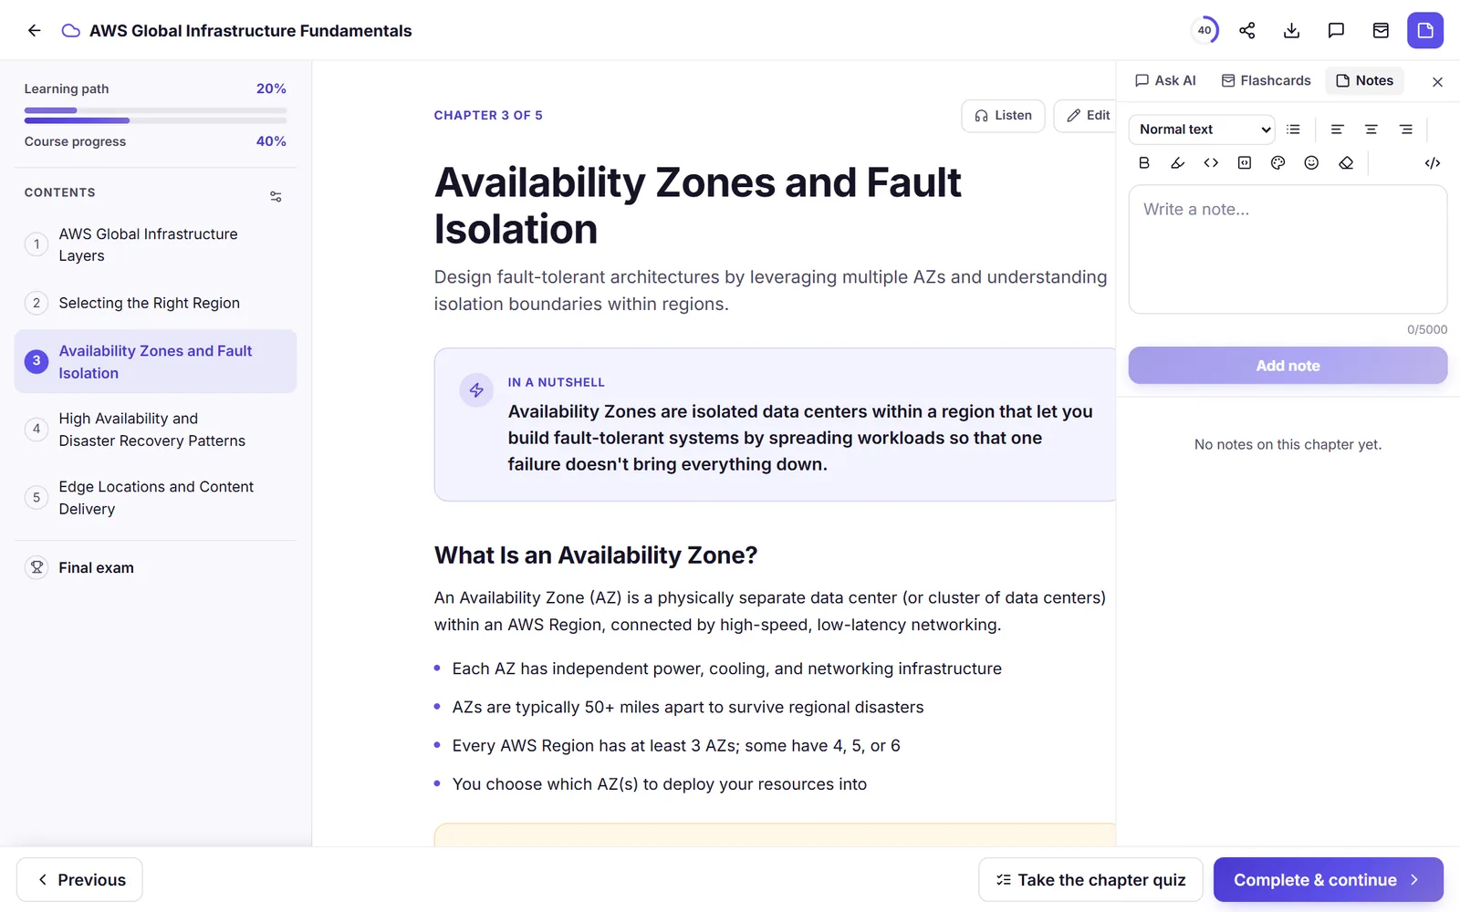Select the highlighter tool
This screenshot has height=912, width=1460.
(x=1178, y=162)
